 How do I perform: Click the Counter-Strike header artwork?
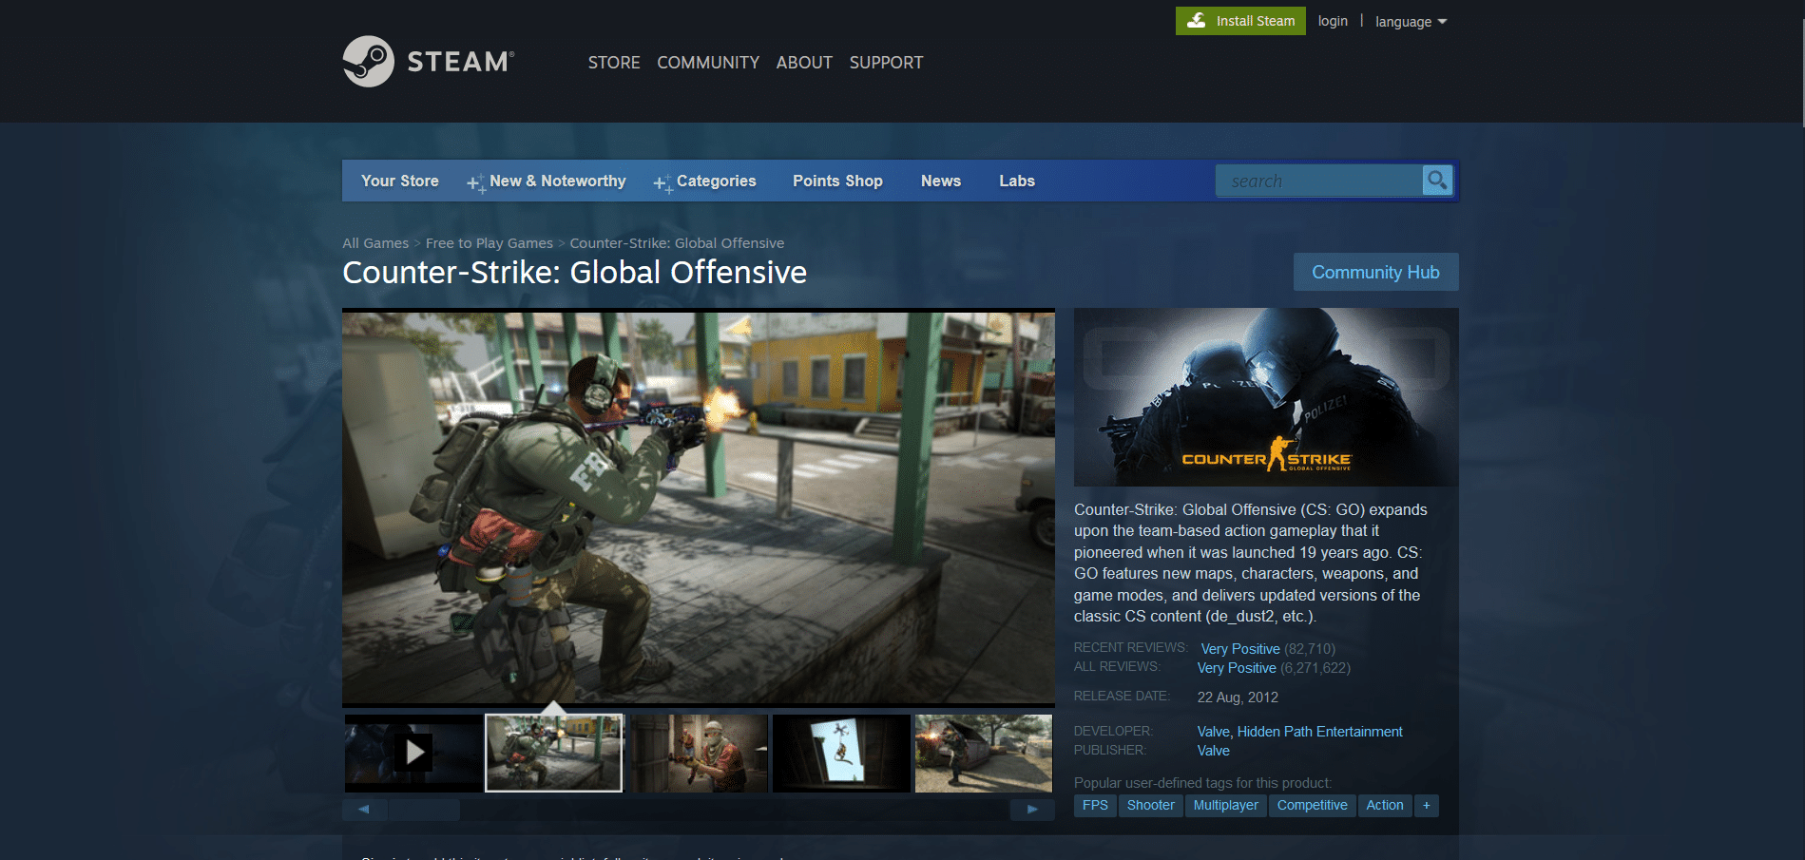coord(1266,397)
